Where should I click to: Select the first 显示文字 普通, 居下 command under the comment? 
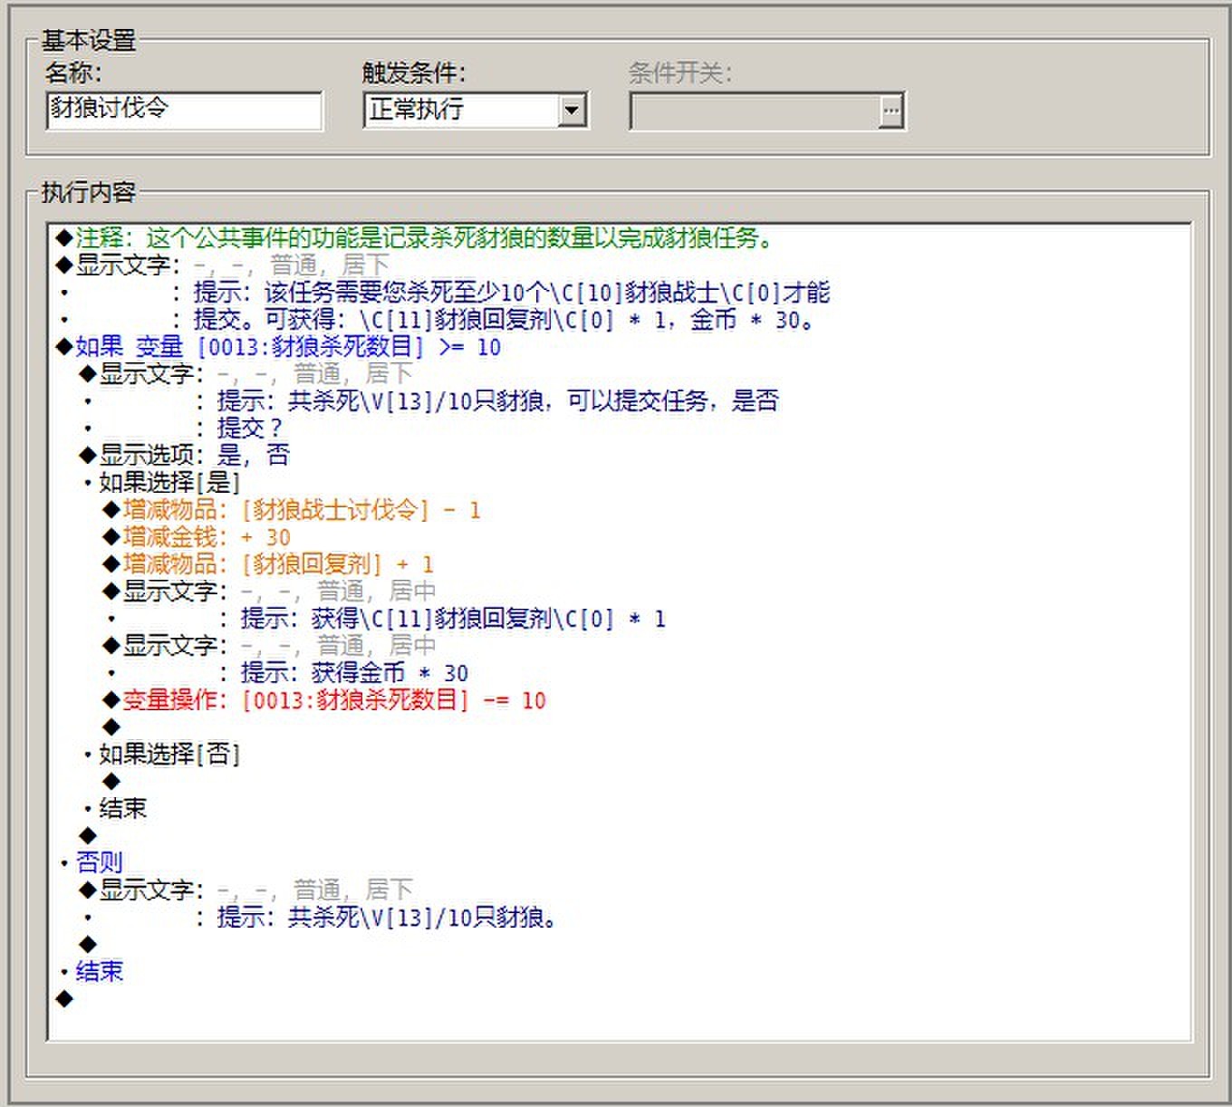click(x=222, y=265)
